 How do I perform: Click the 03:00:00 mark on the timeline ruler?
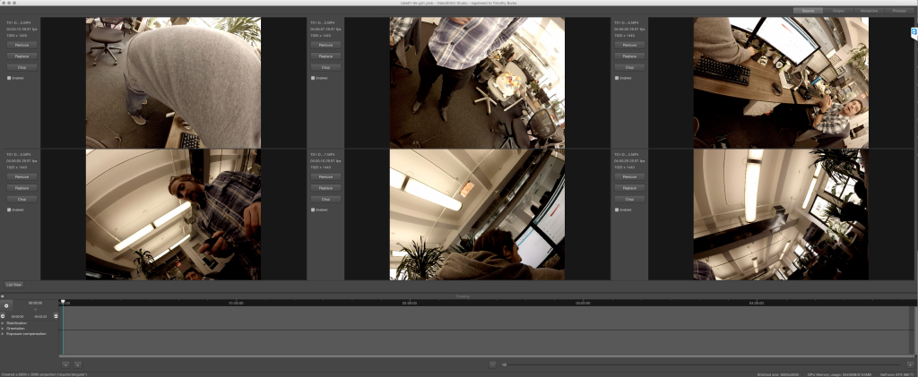583,304
